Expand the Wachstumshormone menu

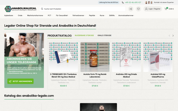click(x=36, y=15)
